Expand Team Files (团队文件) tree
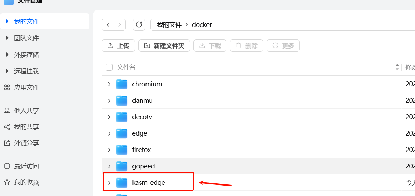Screen dimensions: 415x196 pyautogui.click(x=7, y=38)
